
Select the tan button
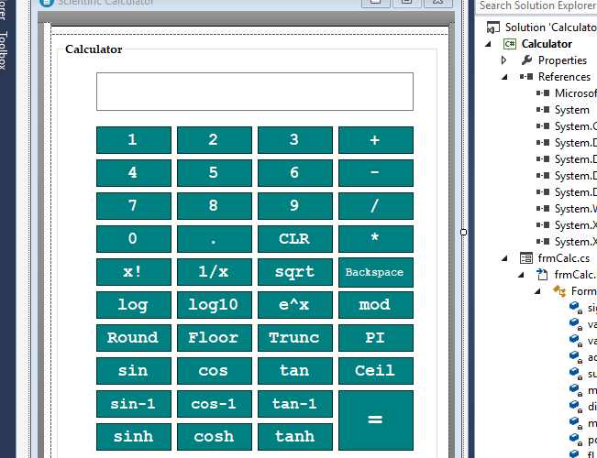coord(295,371)
